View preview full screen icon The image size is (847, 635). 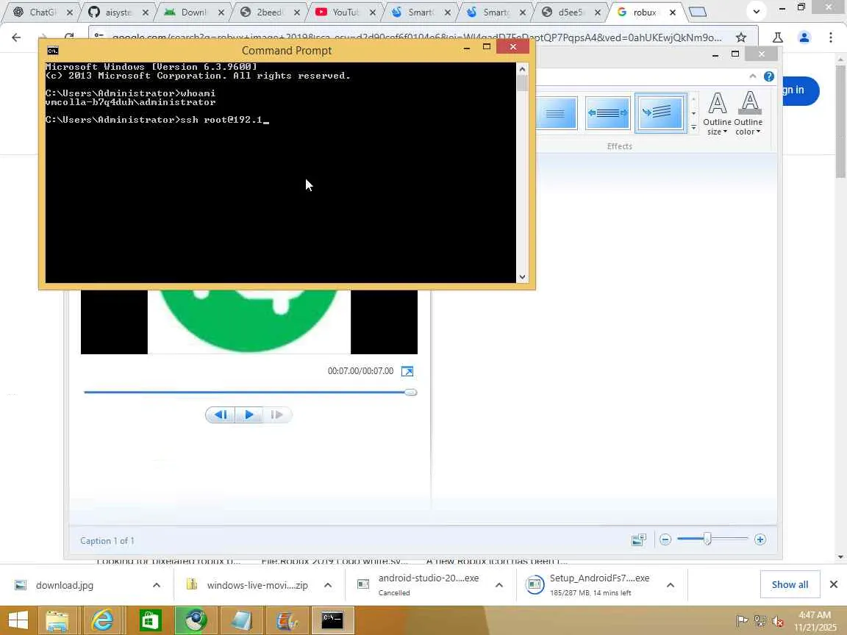pyautogui.click(x=407, y=371)
